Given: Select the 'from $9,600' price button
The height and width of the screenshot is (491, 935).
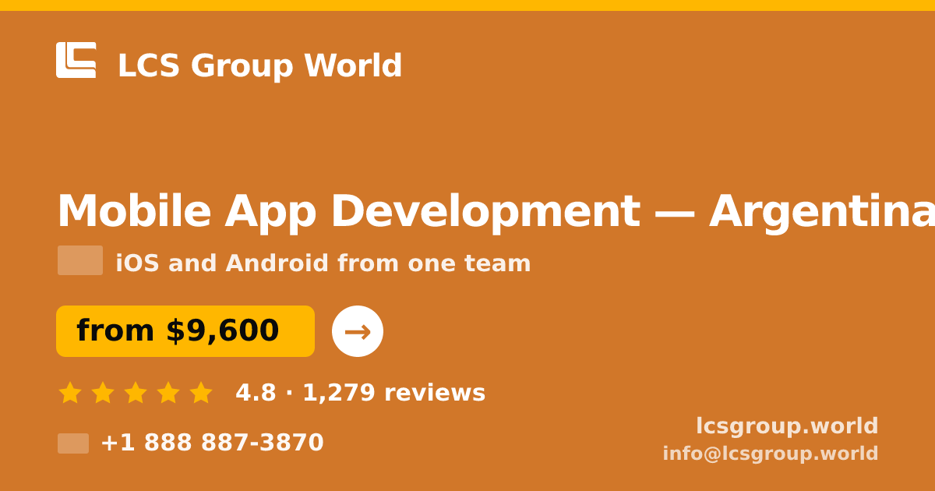Looking at the screenshot, I should 185,331.
